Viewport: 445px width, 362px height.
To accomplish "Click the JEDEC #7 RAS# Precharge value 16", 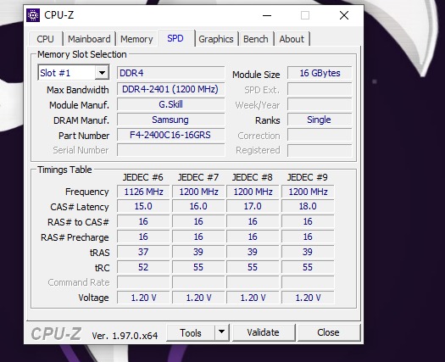I will click(198, 237).
